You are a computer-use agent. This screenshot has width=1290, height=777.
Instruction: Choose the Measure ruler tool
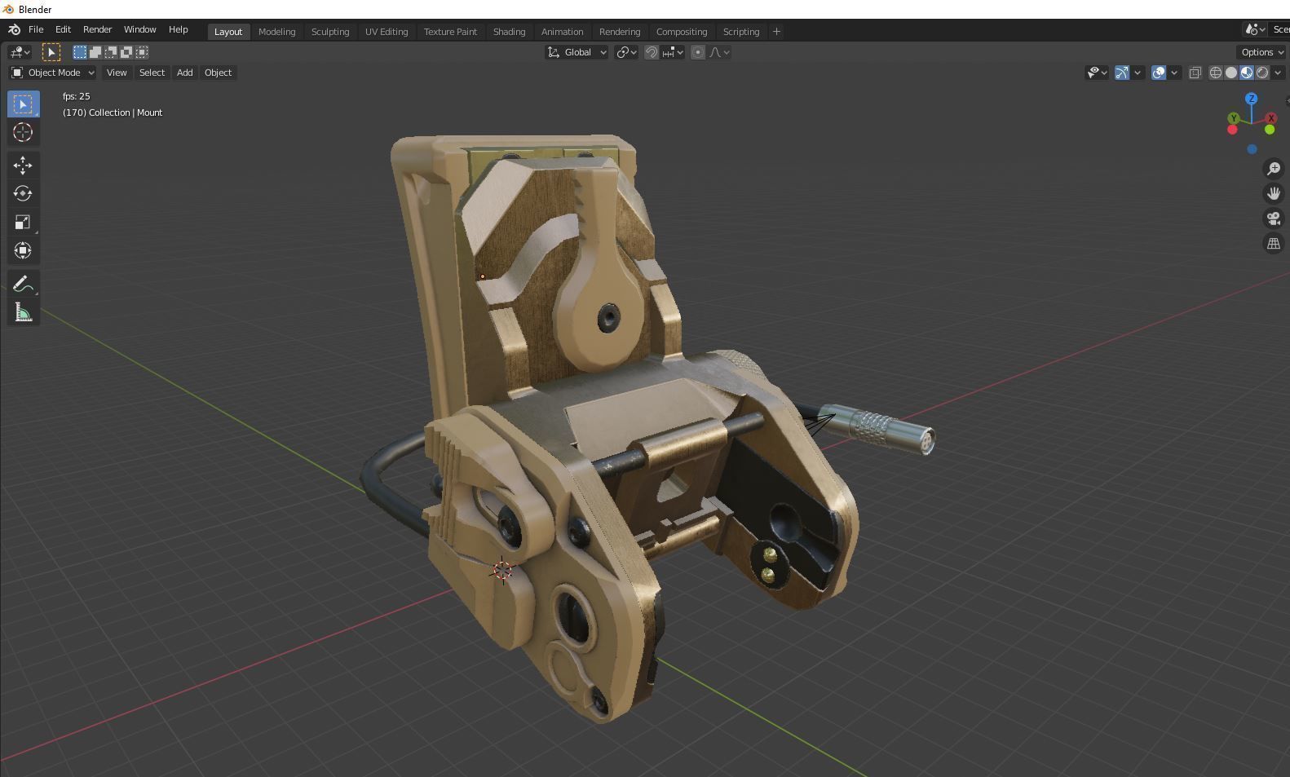click(x=23, y=312)
